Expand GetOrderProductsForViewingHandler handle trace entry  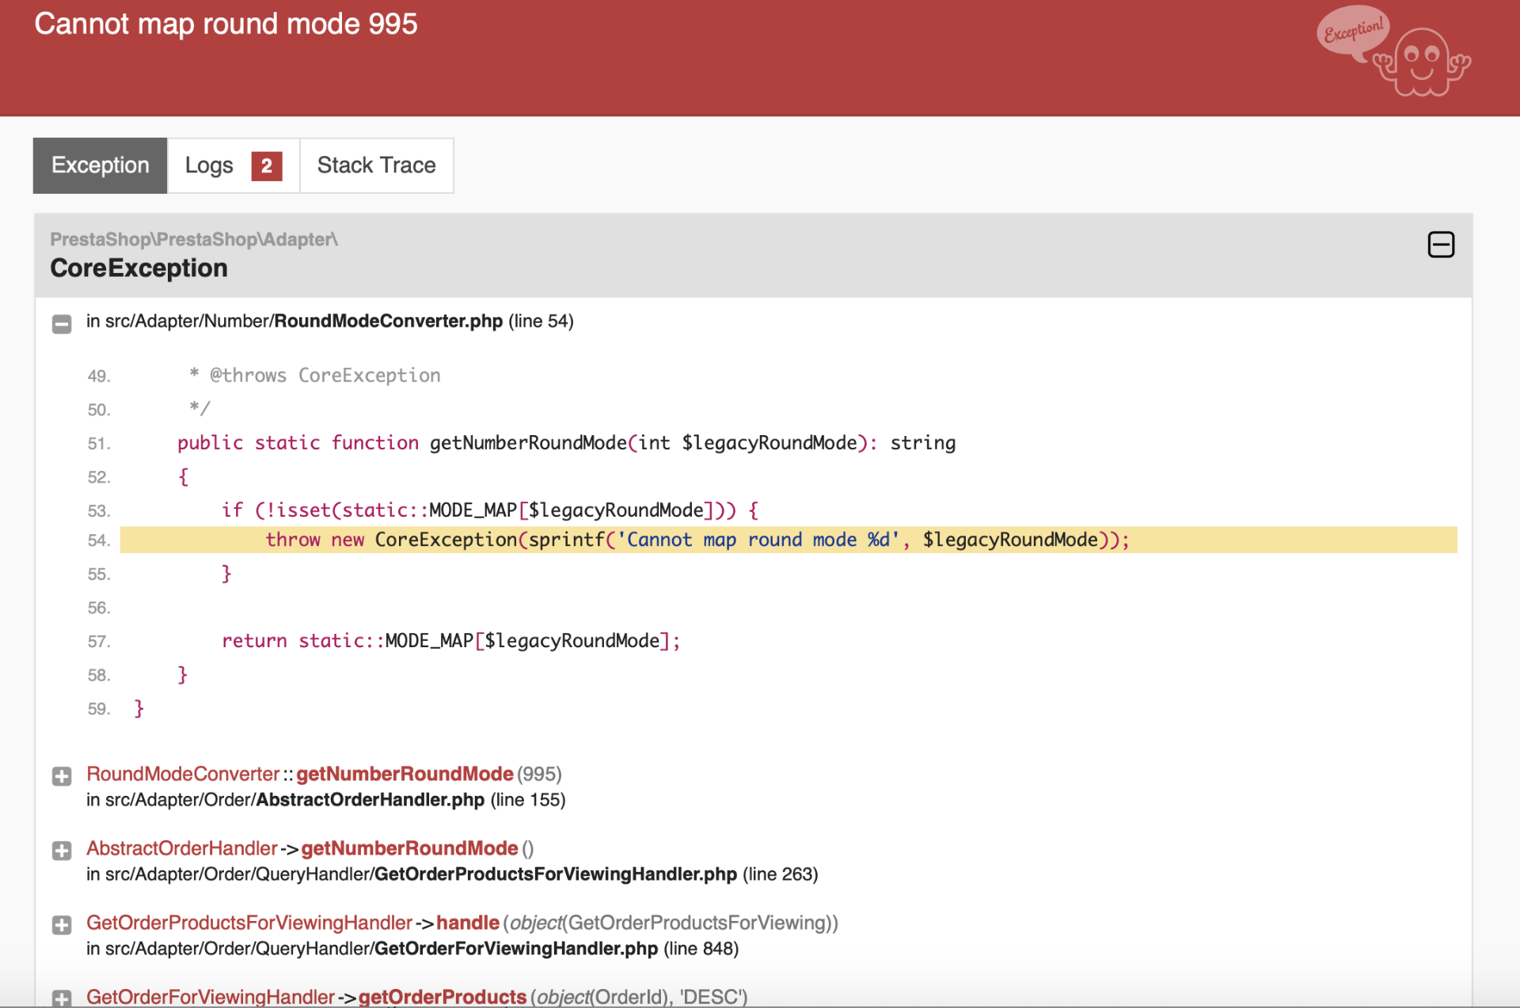tap(62, 925)
